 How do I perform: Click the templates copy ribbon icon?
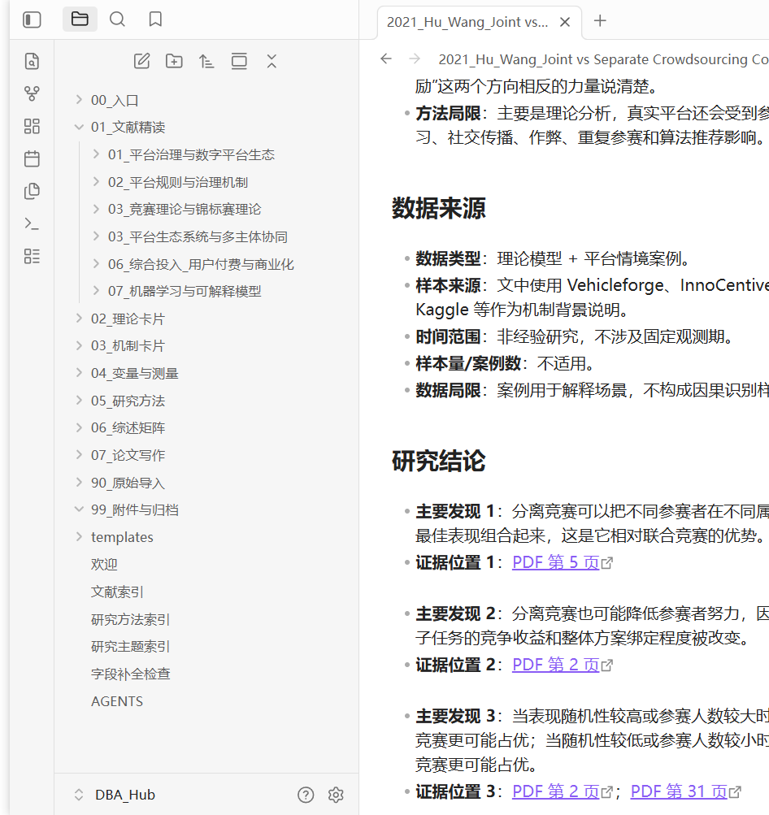click(x=32, y=191)
